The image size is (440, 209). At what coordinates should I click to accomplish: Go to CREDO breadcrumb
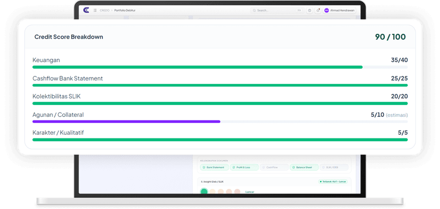tap(105, 11)
